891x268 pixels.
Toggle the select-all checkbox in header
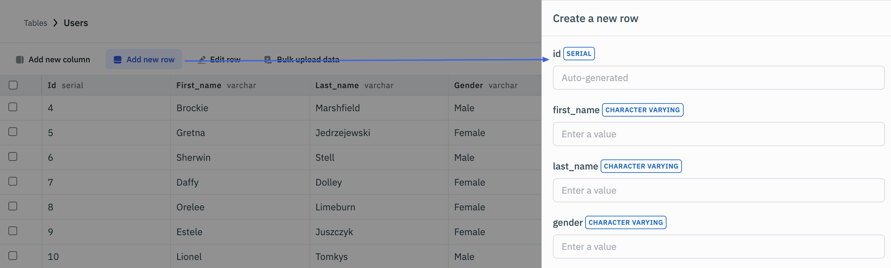(x=13, y=85)
